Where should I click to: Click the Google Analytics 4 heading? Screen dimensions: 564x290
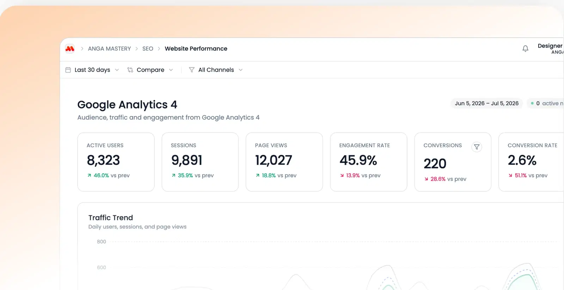127,105
